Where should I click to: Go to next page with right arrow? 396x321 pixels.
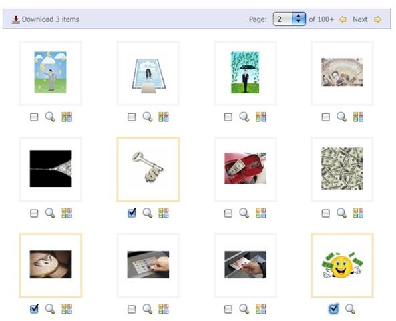(378, 19)
